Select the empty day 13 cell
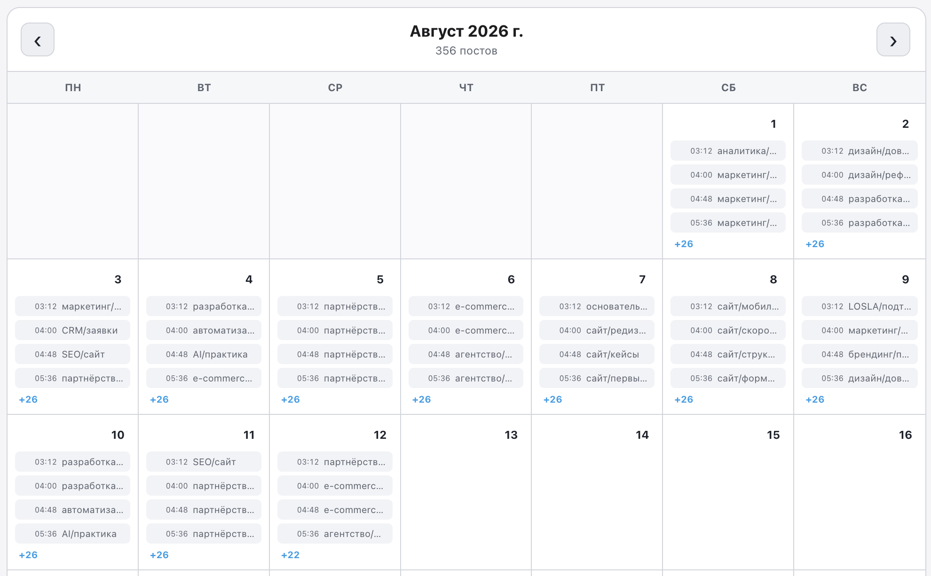 tap(466, 492)
